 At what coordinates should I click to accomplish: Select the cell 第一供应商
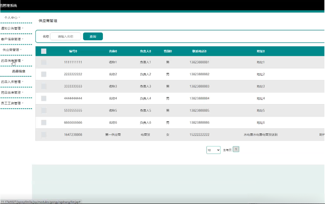113,135
